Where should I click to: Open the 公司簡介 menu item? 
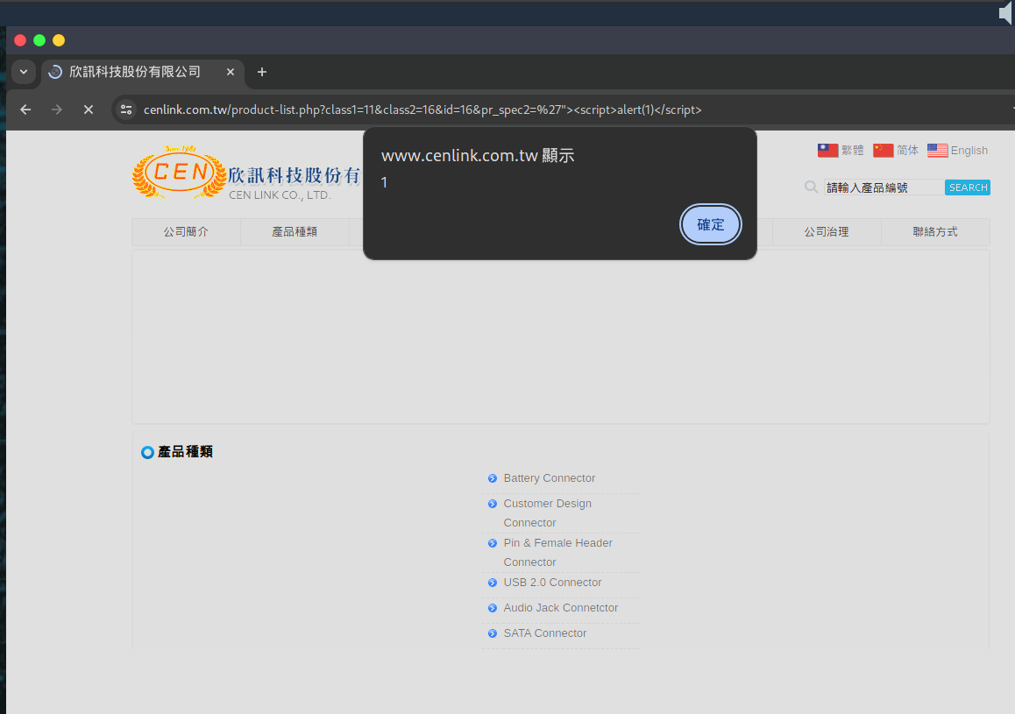click(x=186, y=231)
